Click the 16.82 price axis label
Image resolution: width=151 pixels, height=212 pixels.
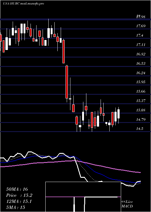141,54
